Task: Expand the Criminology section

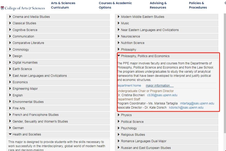Action: pyautogui.click(x=21, y=50)
